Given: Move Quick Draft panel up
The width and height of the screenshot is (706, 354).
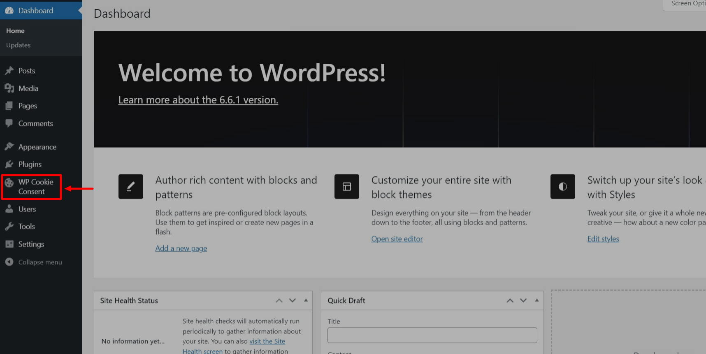Looking at the screenshot, I should tap(510, 301).
